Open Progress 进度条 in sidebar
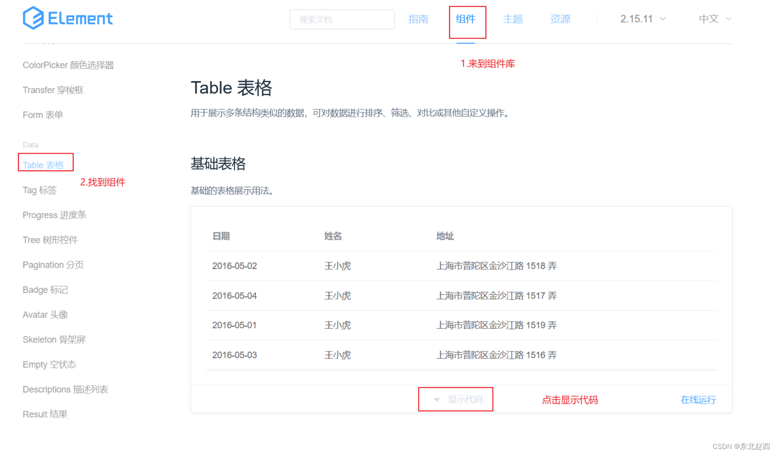The image size is (776, 454). point(54,215)
